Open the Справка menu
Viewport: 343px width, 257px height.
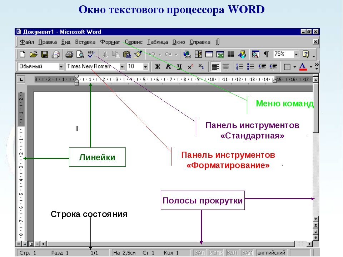pos(200,42)
